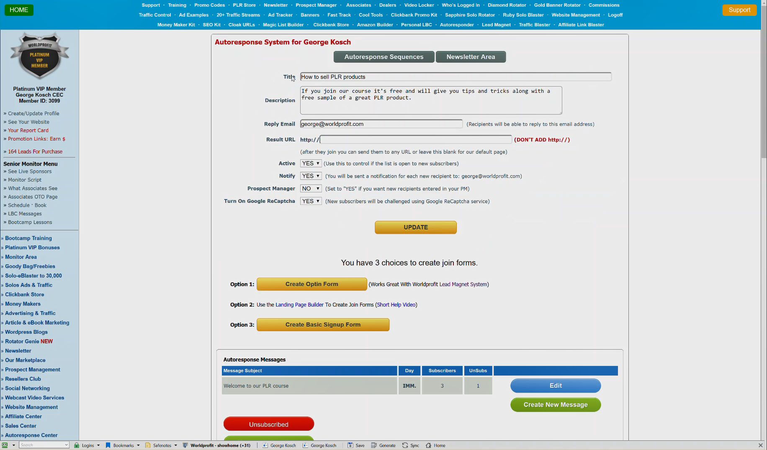Click the red Unsubscribed button
This screenshot has height=450, width=767.
(x=269, y=424)
